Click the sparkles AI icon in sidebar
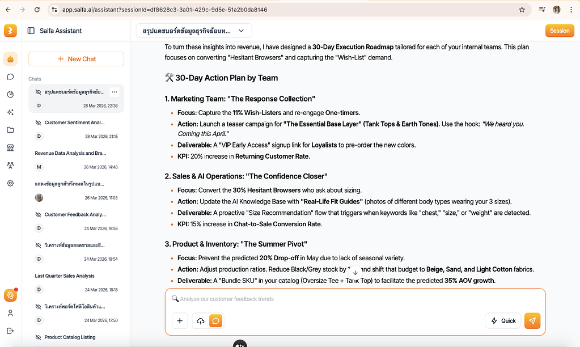Image resolution: width=580 pixels, height=347 pixels. [10, 112]
